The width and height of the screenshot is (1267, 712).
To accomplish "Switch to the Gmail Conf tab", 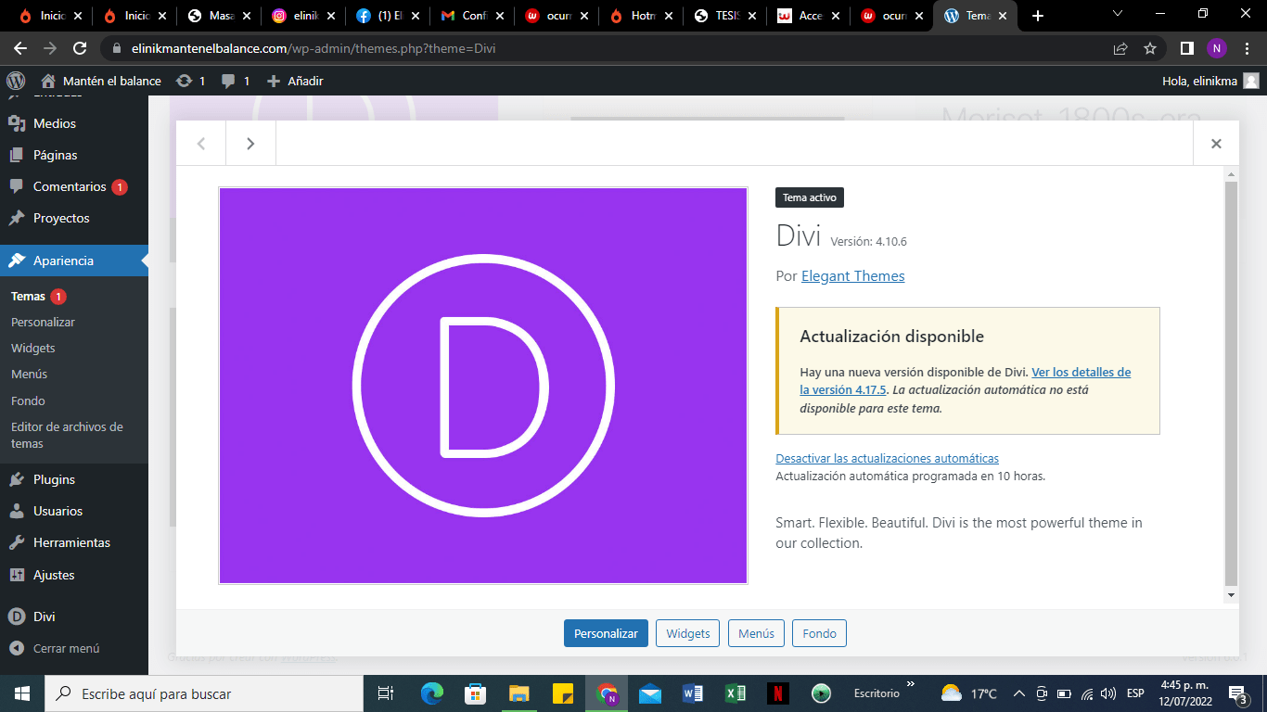I will [x=471, y=16].
